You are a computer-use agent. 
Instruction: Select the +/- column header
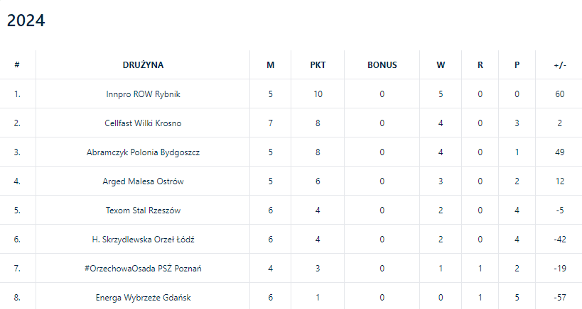[x=560, y=65]
